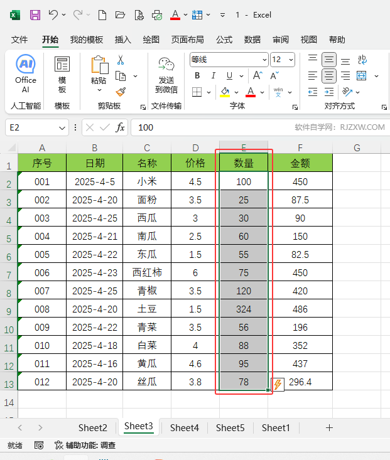
Task: Open the font name dropdown (等线)
Action: (264, 60)
